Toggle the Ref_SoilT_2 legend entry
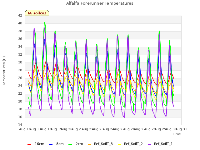This screenshot has height=150, width=200. click(x=130, y=144)
